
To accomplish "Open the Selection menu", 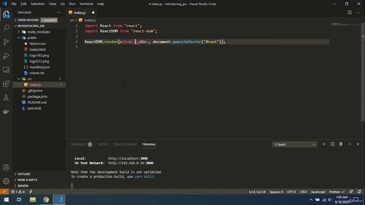I will click(38, 4).
